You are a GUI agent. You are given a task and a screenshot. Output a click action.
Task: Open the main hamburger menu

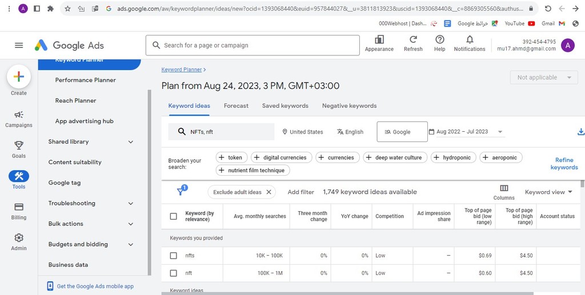19,46
